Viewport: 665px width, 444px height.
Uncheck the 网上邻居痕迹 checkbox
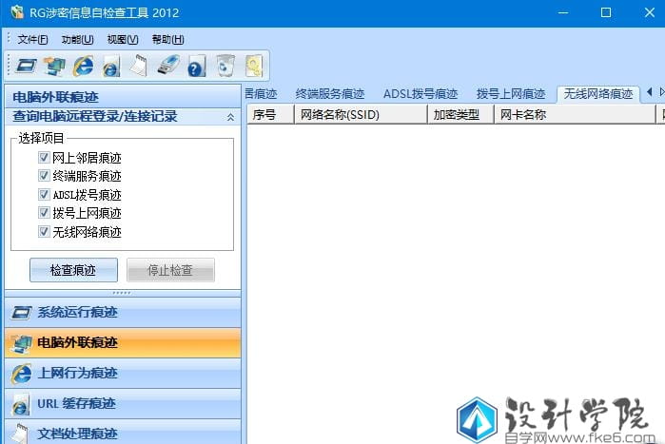pyautogui.click(x=44, y=157)
